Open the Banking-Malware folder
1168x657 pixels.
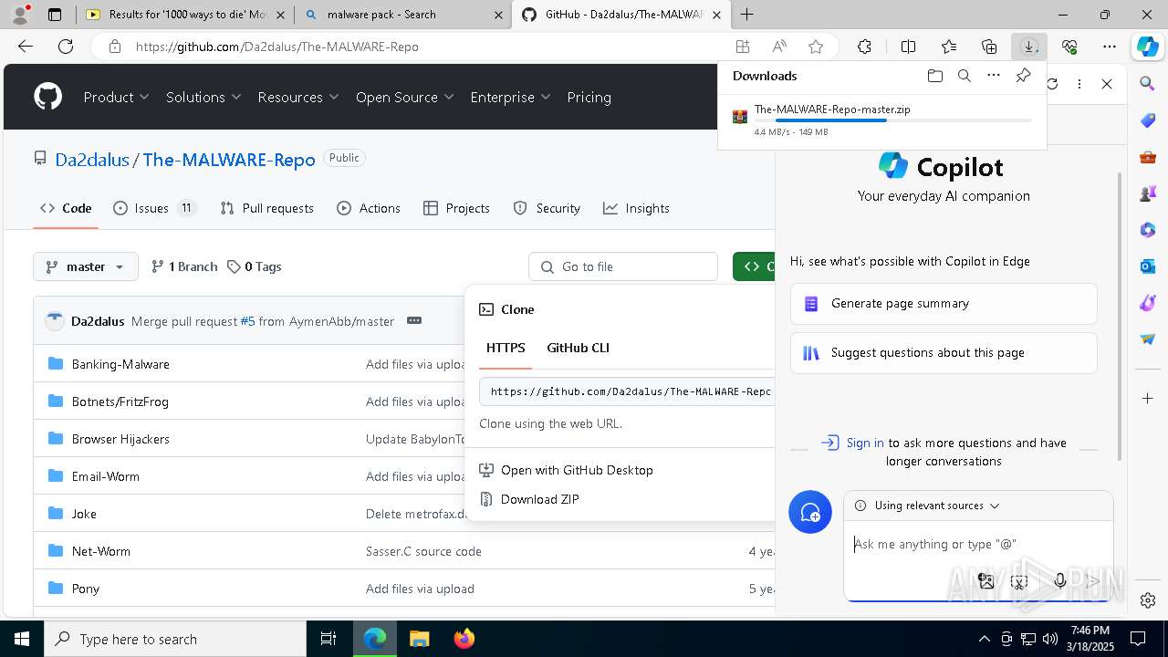(120, 364)
